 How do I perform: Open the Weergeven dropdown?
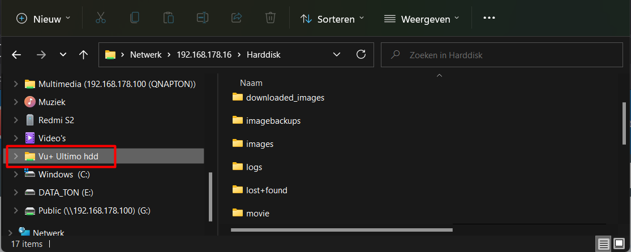[x=422, y=19]
